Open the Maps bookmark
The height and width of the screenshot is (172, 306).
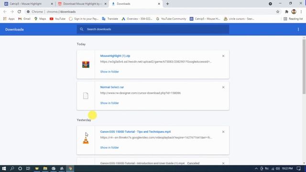tap(40, 19)
